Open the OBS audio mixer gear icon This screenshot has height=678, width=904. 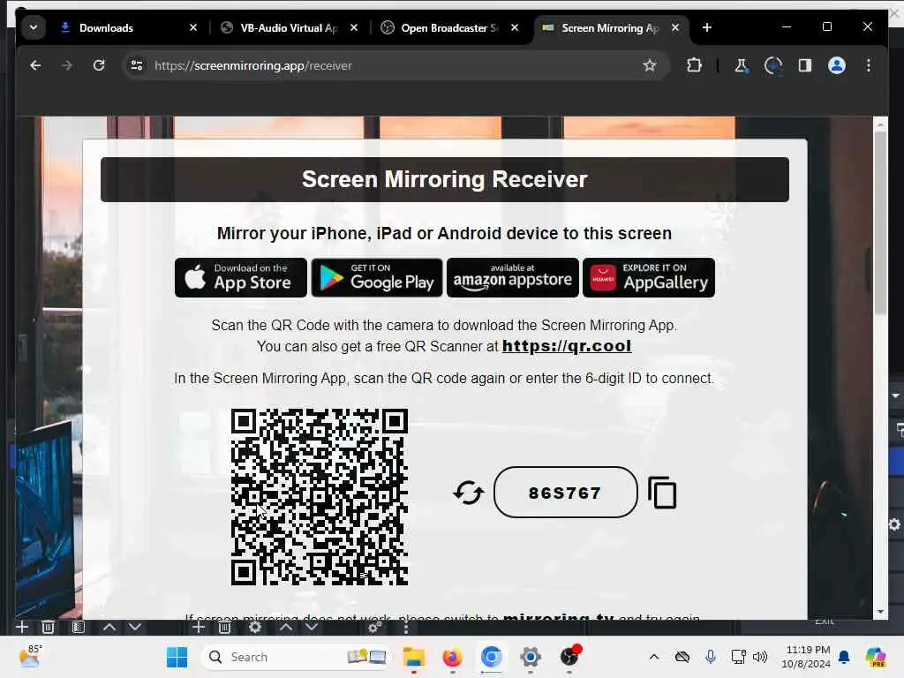pos(374,627)
